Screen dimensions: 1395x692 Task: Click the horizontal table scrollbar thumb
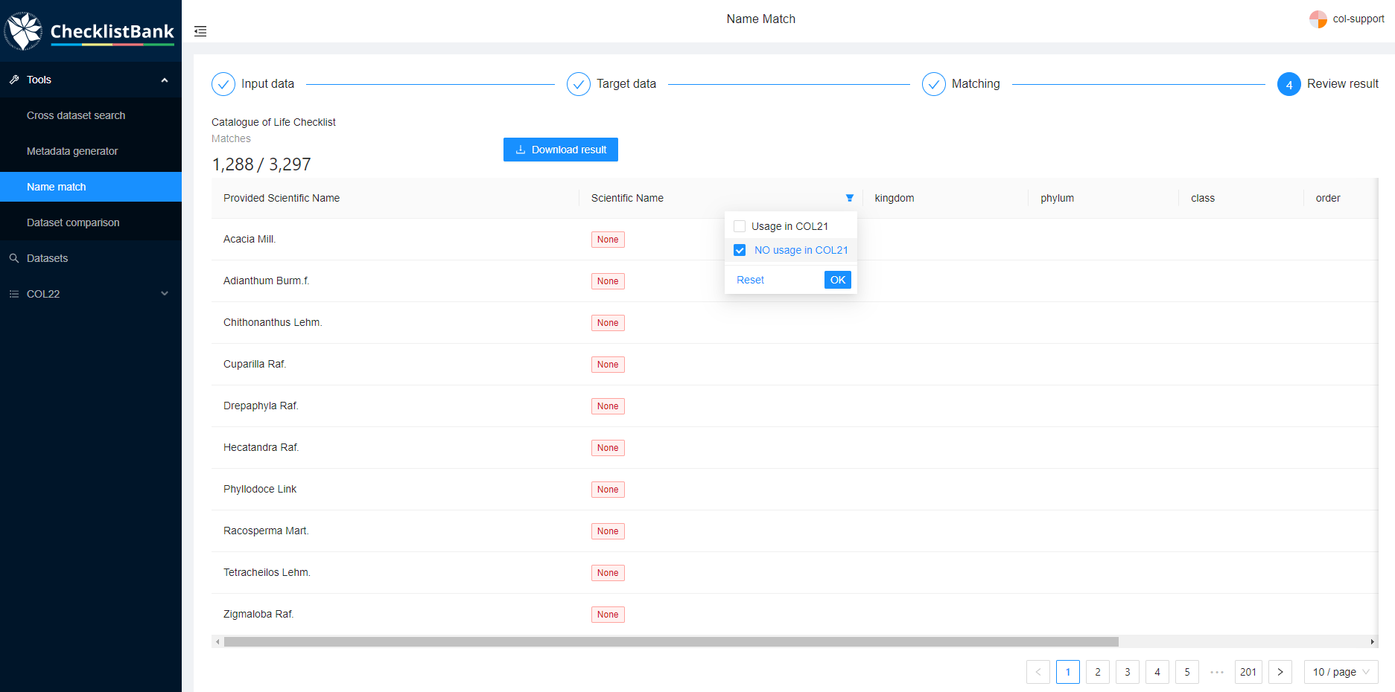[x=671, y=641]
